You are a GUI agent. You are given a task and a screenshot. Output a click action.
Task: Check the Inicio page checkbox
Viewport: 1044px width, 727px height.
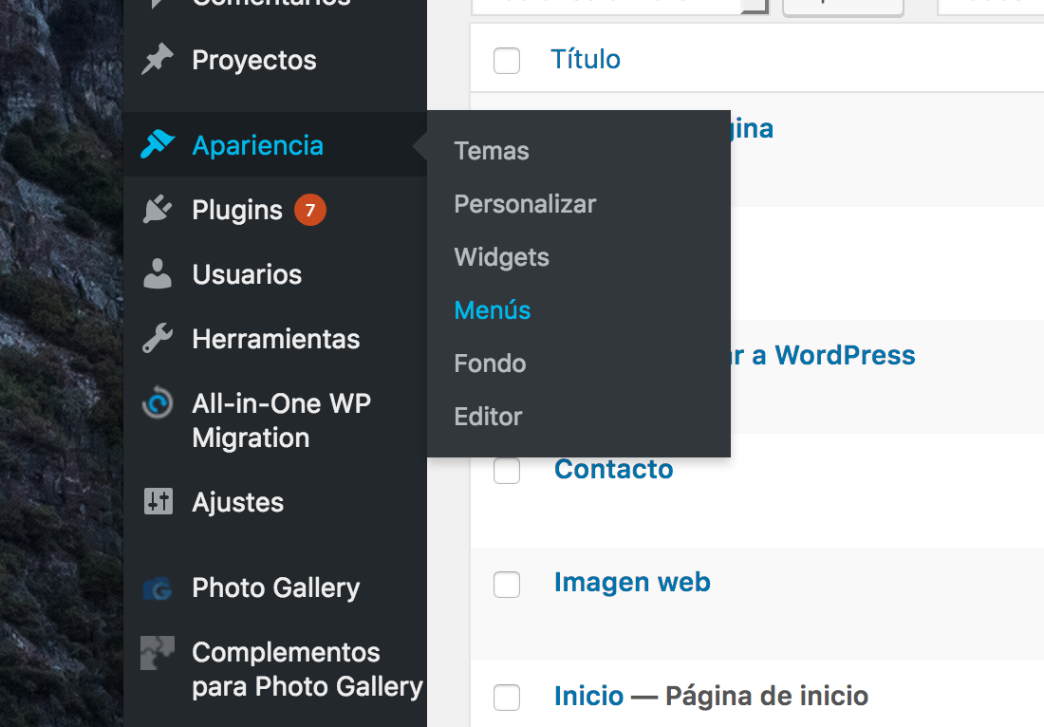(x=507, y=698)
